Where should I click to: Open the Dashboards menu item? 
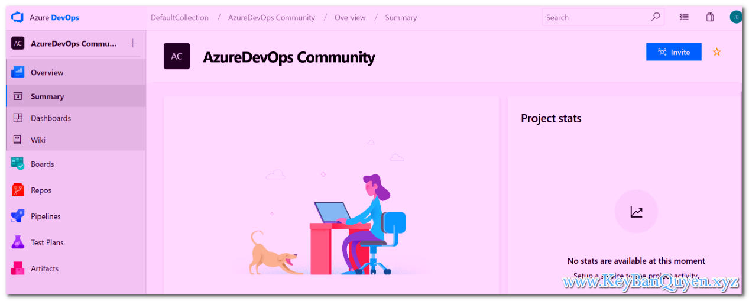click(x=76, y=118)
